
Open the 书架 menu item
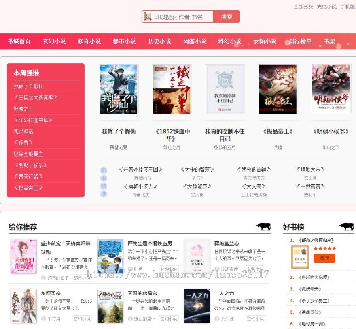click(329, 41)
